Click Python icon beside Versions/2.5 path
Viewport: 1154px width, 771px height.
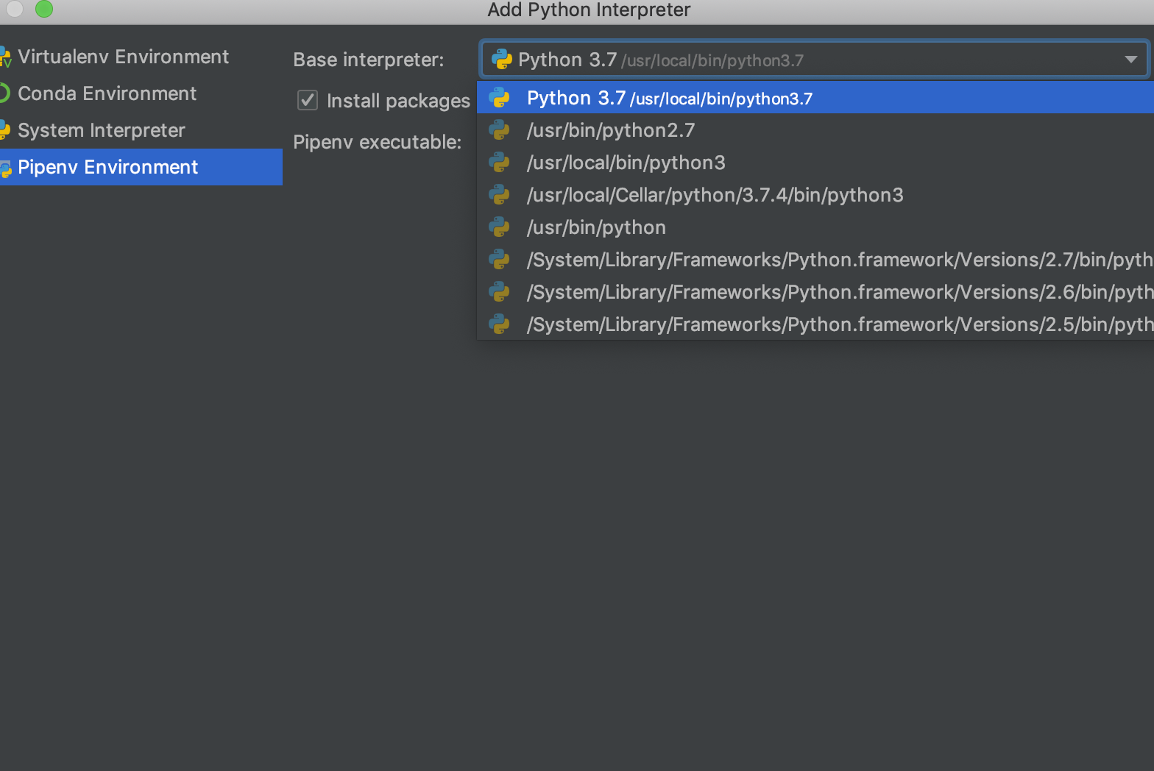point(499,324)
